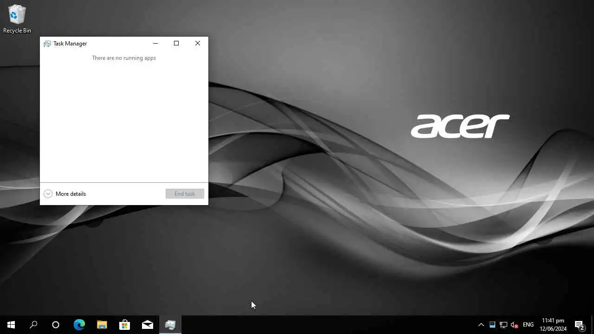Click the greyed End task button
This screenshot has width=594, height=334.
point(185,194)
